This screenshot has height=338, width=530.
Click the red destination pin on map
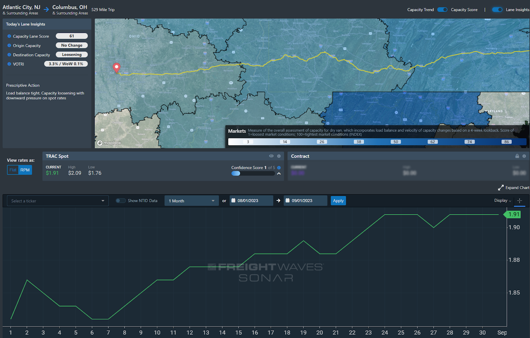pos(116,68)
